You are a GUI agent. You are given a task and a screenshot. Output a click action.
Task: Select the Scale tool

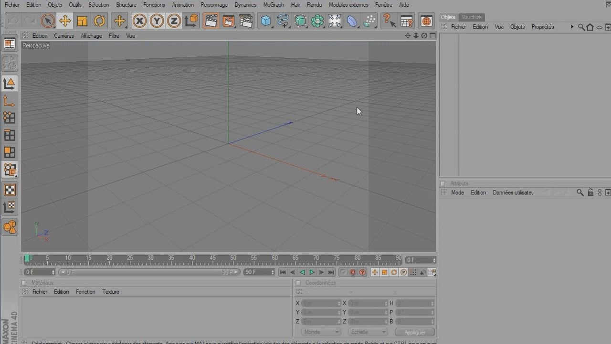[82, 21]
